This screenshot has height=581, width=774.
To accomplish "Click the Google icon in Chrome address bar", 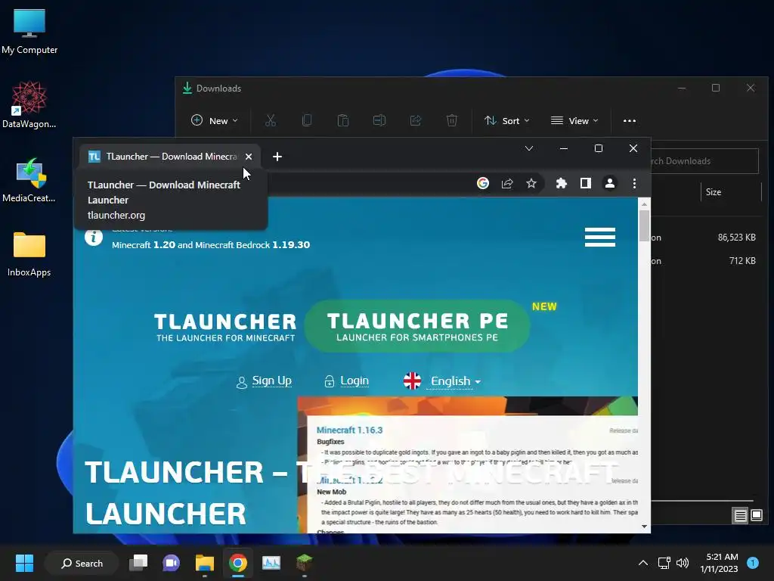I will coord(483,183).
